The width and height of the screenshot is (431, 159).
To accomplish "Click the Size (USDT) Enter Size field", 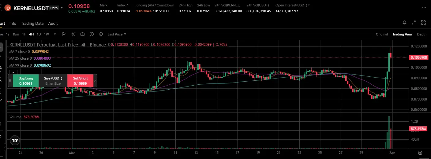I will (x=53, y=81).
